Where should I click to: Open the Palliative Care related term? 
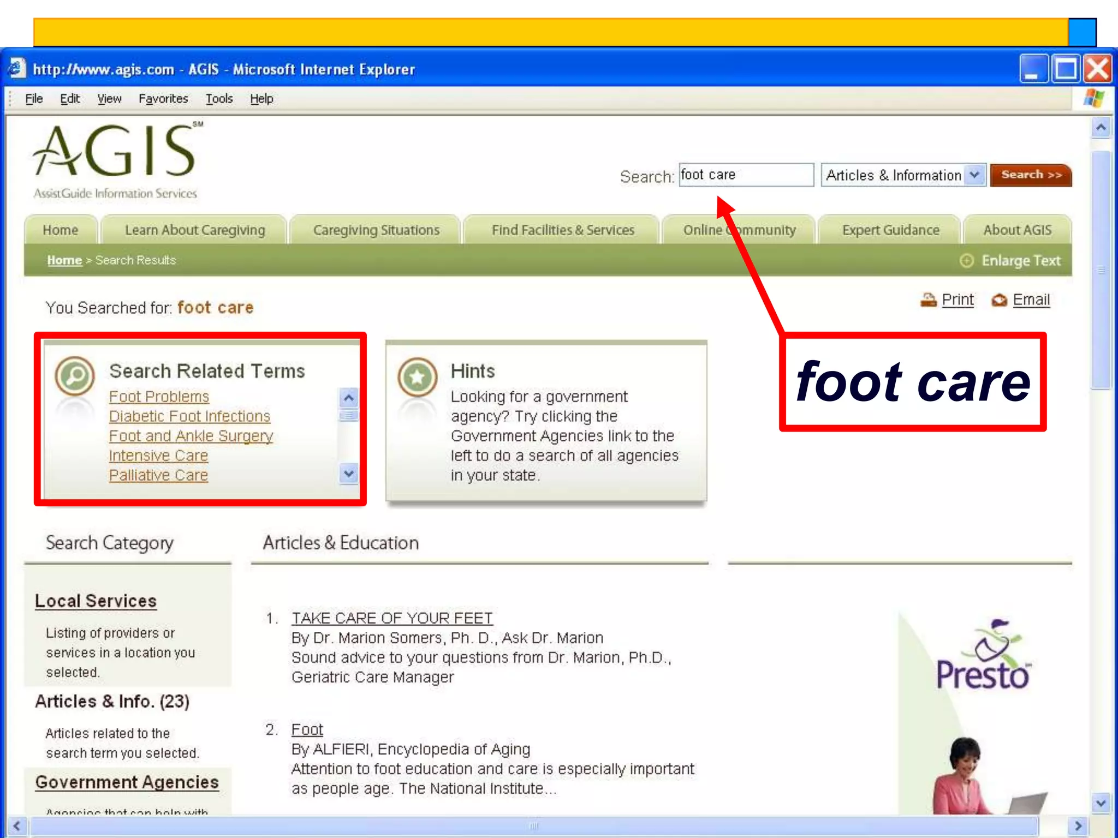pyautogui.click(x=158, y=475)
